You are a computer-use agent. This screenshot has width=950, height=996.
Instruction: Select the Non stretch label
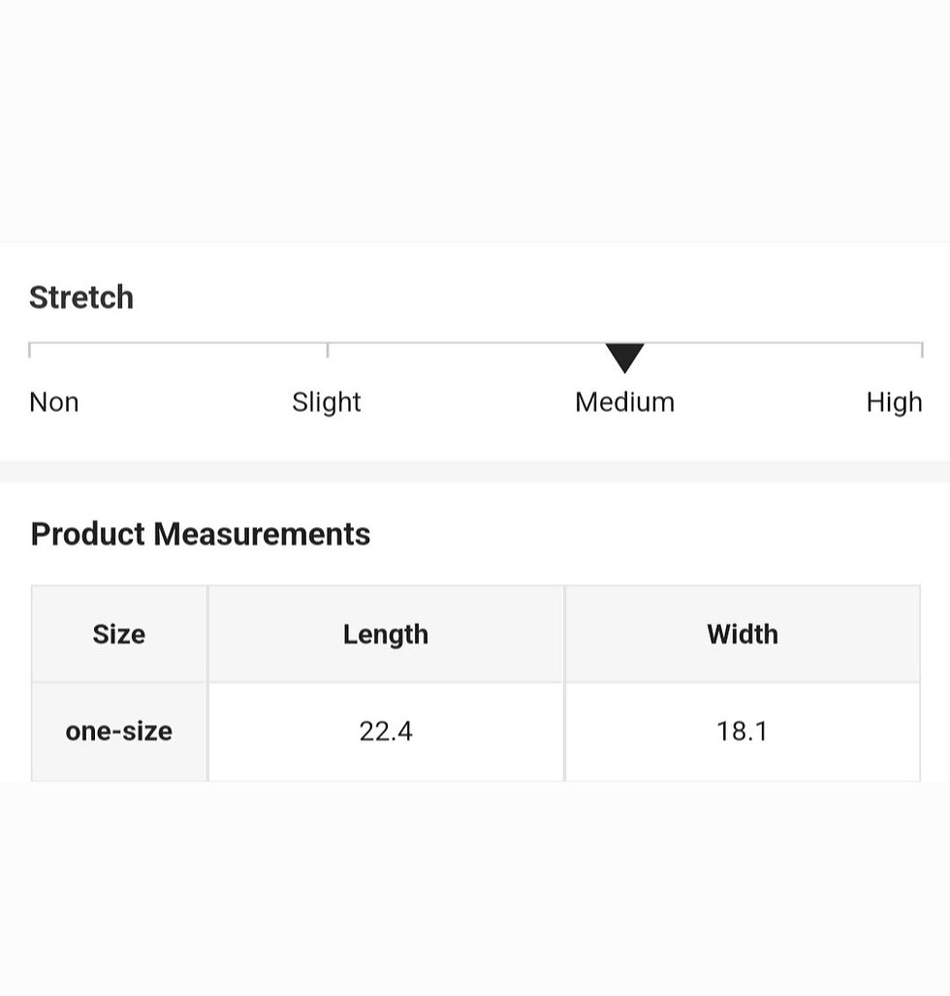54,402
